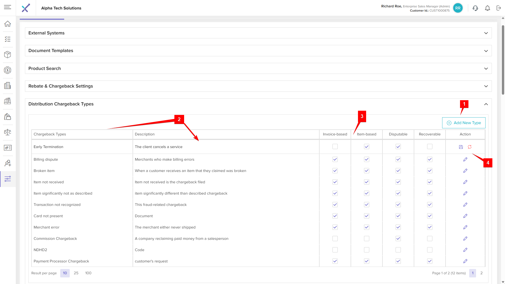505x284 pixels.
Task: Click the notification bell icon
Action: pyautogui.click(x=487, y=8)
